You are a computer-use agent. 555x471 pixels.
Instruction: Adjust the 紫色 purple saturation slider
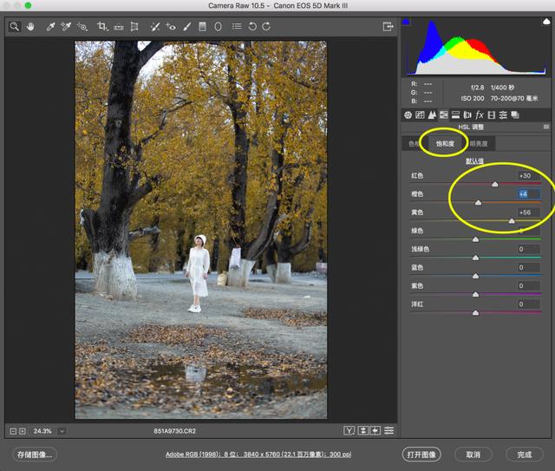click(x=476, y=294)
